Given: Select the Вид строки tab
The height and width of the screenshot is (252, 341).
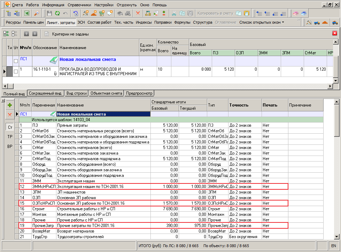Looking at the screenshot, I should pyautogui.click(x=77, y=93).
